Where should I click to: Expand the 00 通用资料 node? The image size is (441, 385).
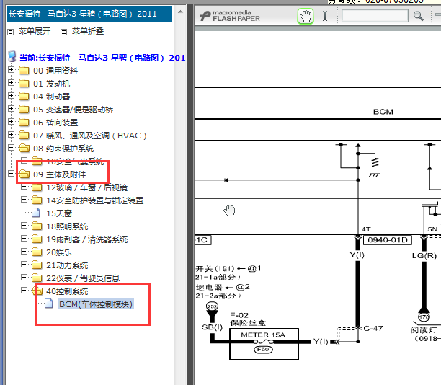pyautogui.click(x=11, y=69)
